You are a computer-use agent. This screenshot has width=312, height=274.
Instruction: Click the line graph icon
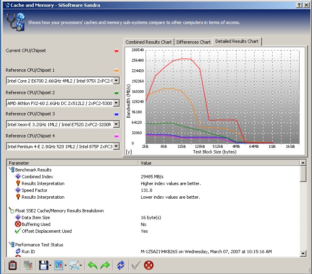(x=74, y=265)
